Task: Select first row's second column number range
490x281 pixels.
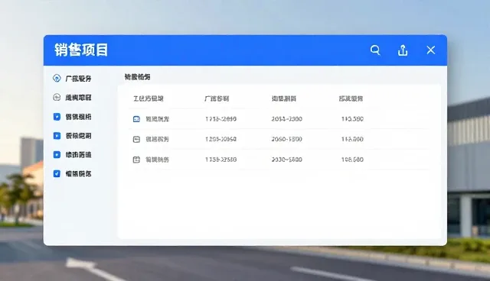Action: (x=220, y=119)
